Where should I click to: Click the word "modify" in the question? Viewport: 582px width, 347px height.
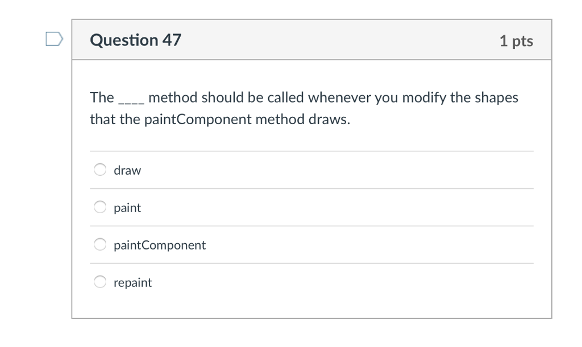(425, 98)
